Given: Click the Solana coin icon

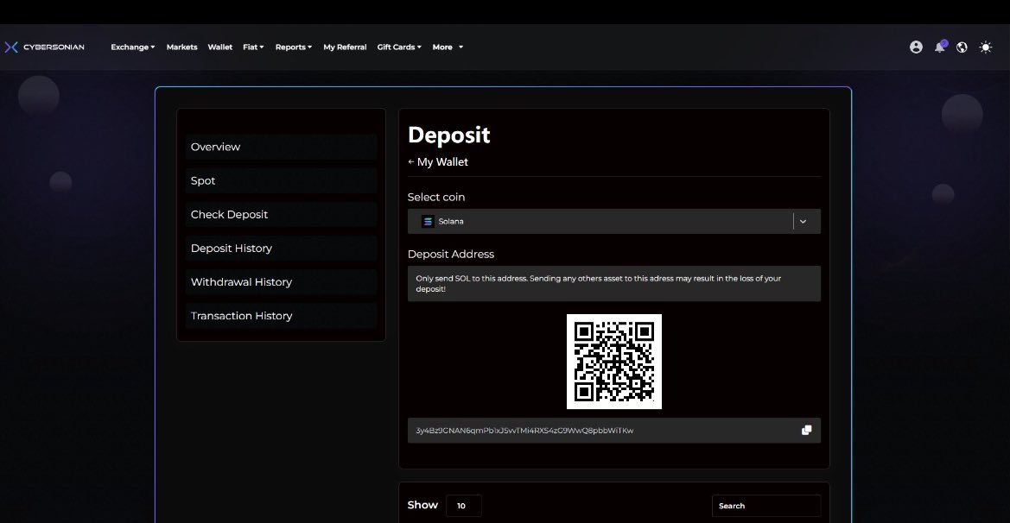Looking at the screenshot, I should tap(428, 221).
